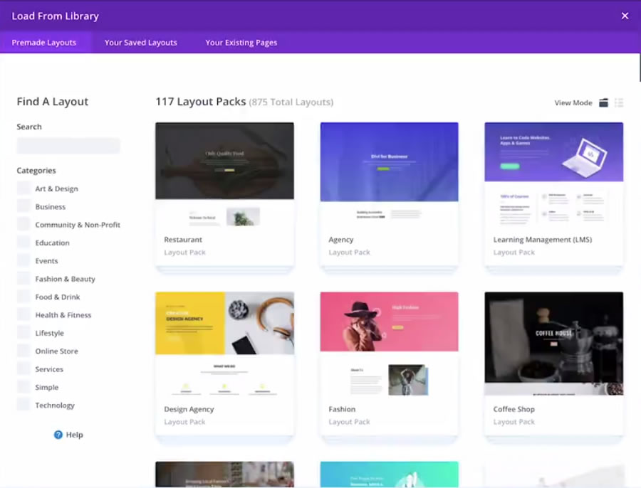Click the Learning Management (LMS) title
641x488 pixels.
coord(543,240)
